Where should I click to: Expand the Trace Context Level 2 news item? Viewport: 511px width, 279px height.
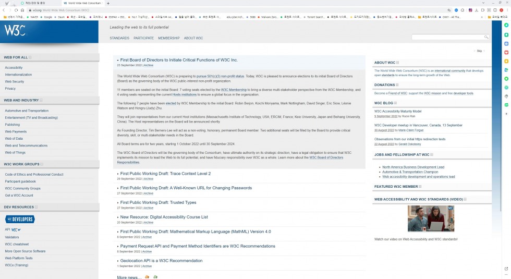tap(118, 174)
